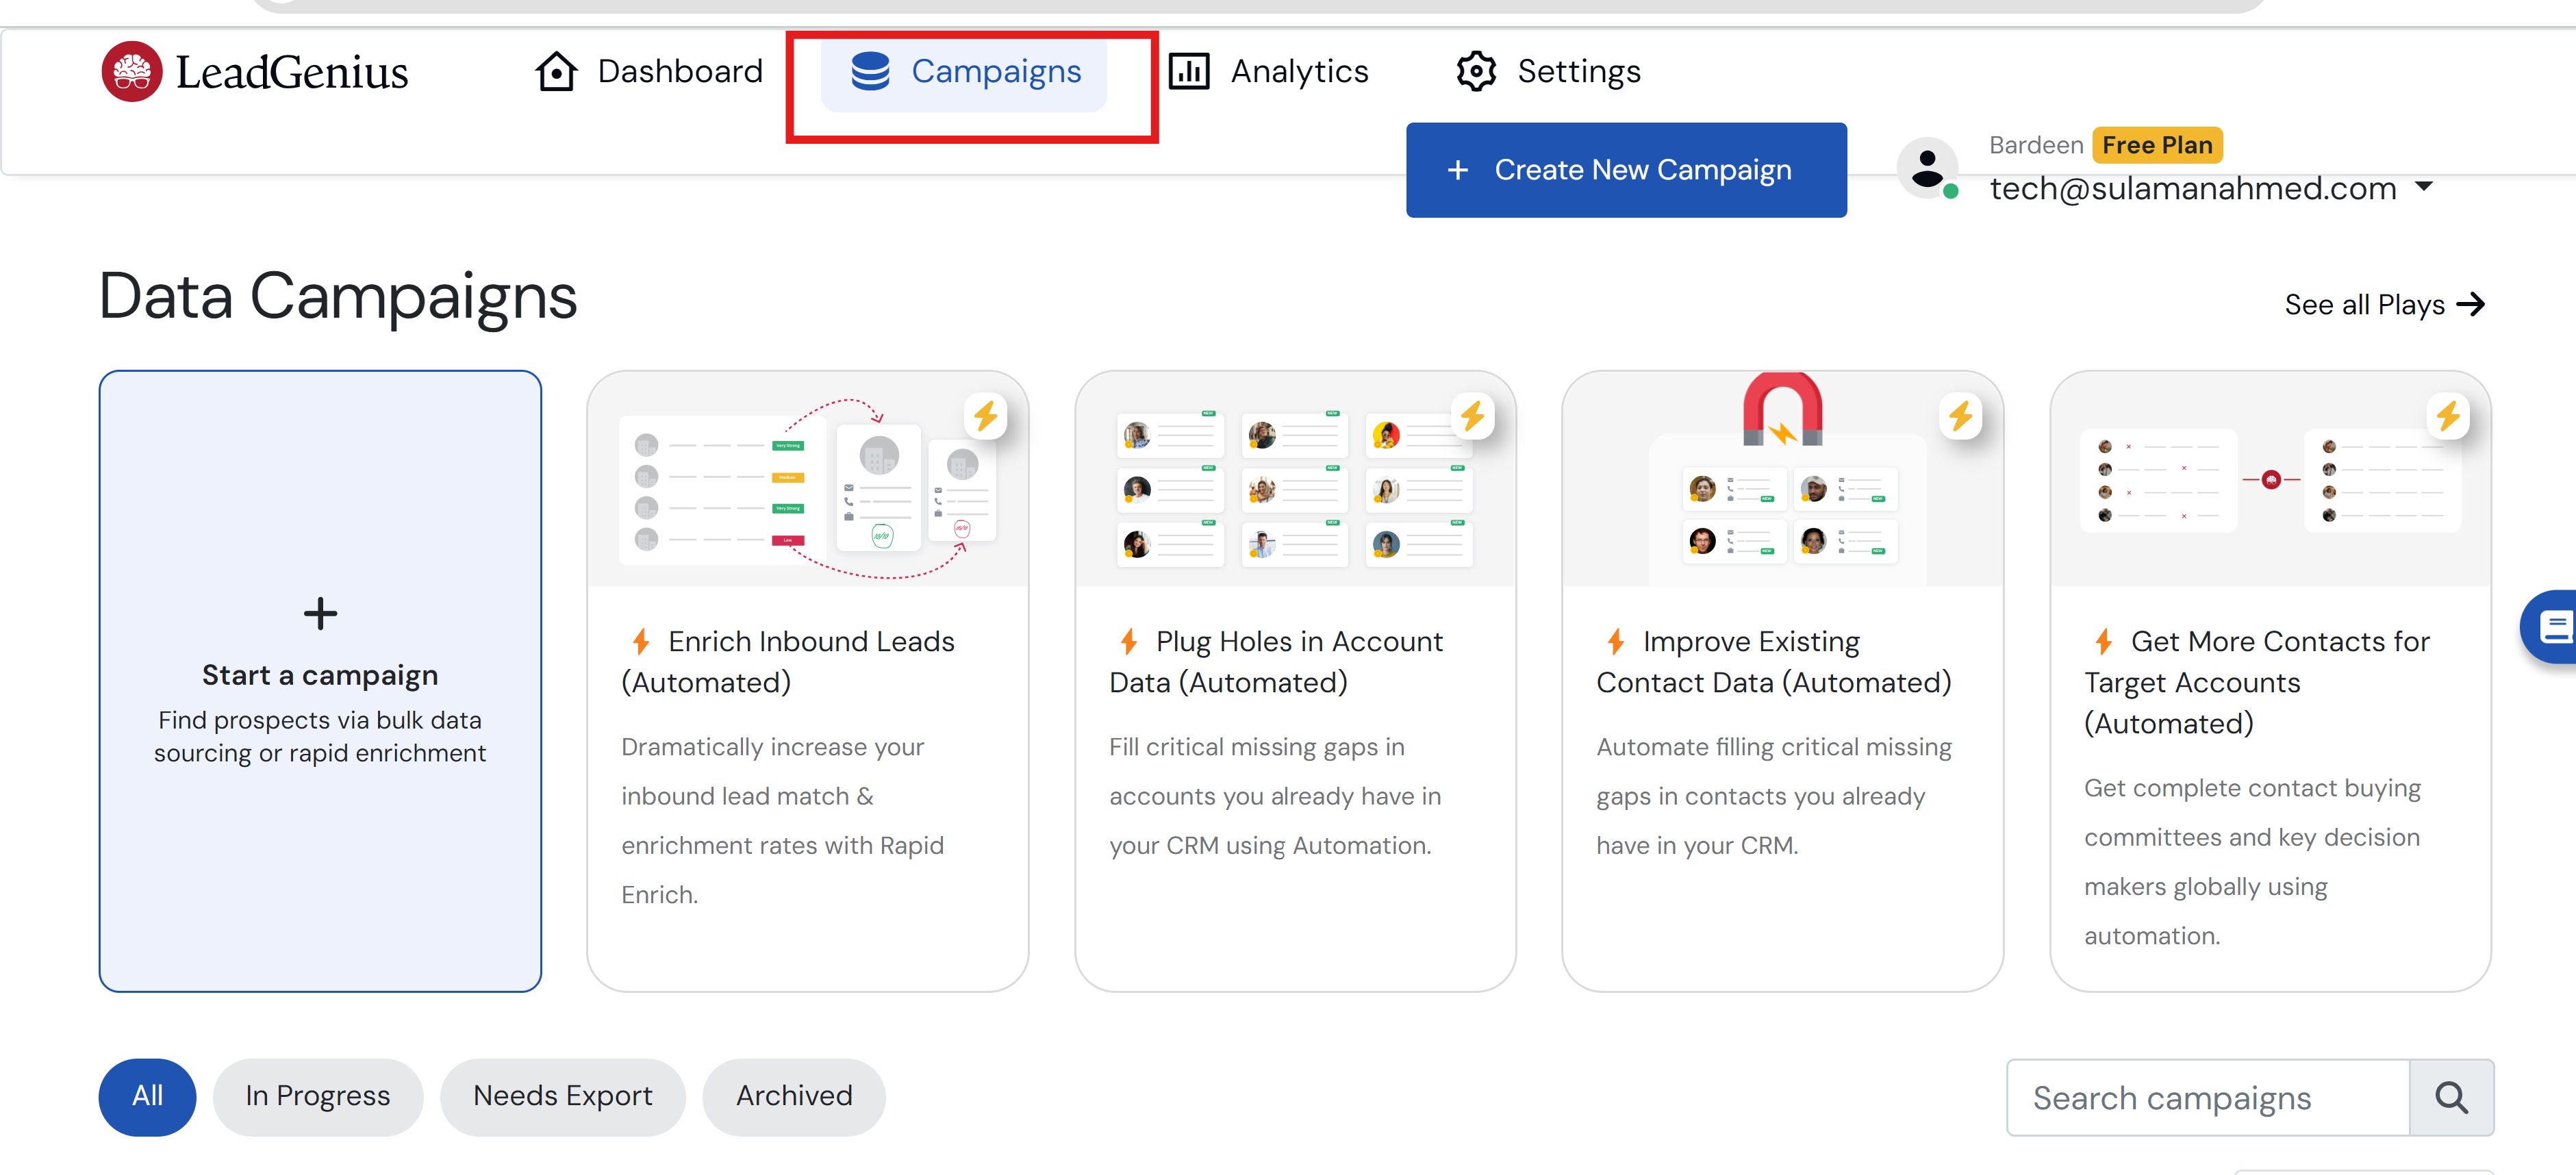Viewport: 2576px width, 1175px height.
Task: Click plus icon in Start a campaign card
Action: [x=320, y=613]
